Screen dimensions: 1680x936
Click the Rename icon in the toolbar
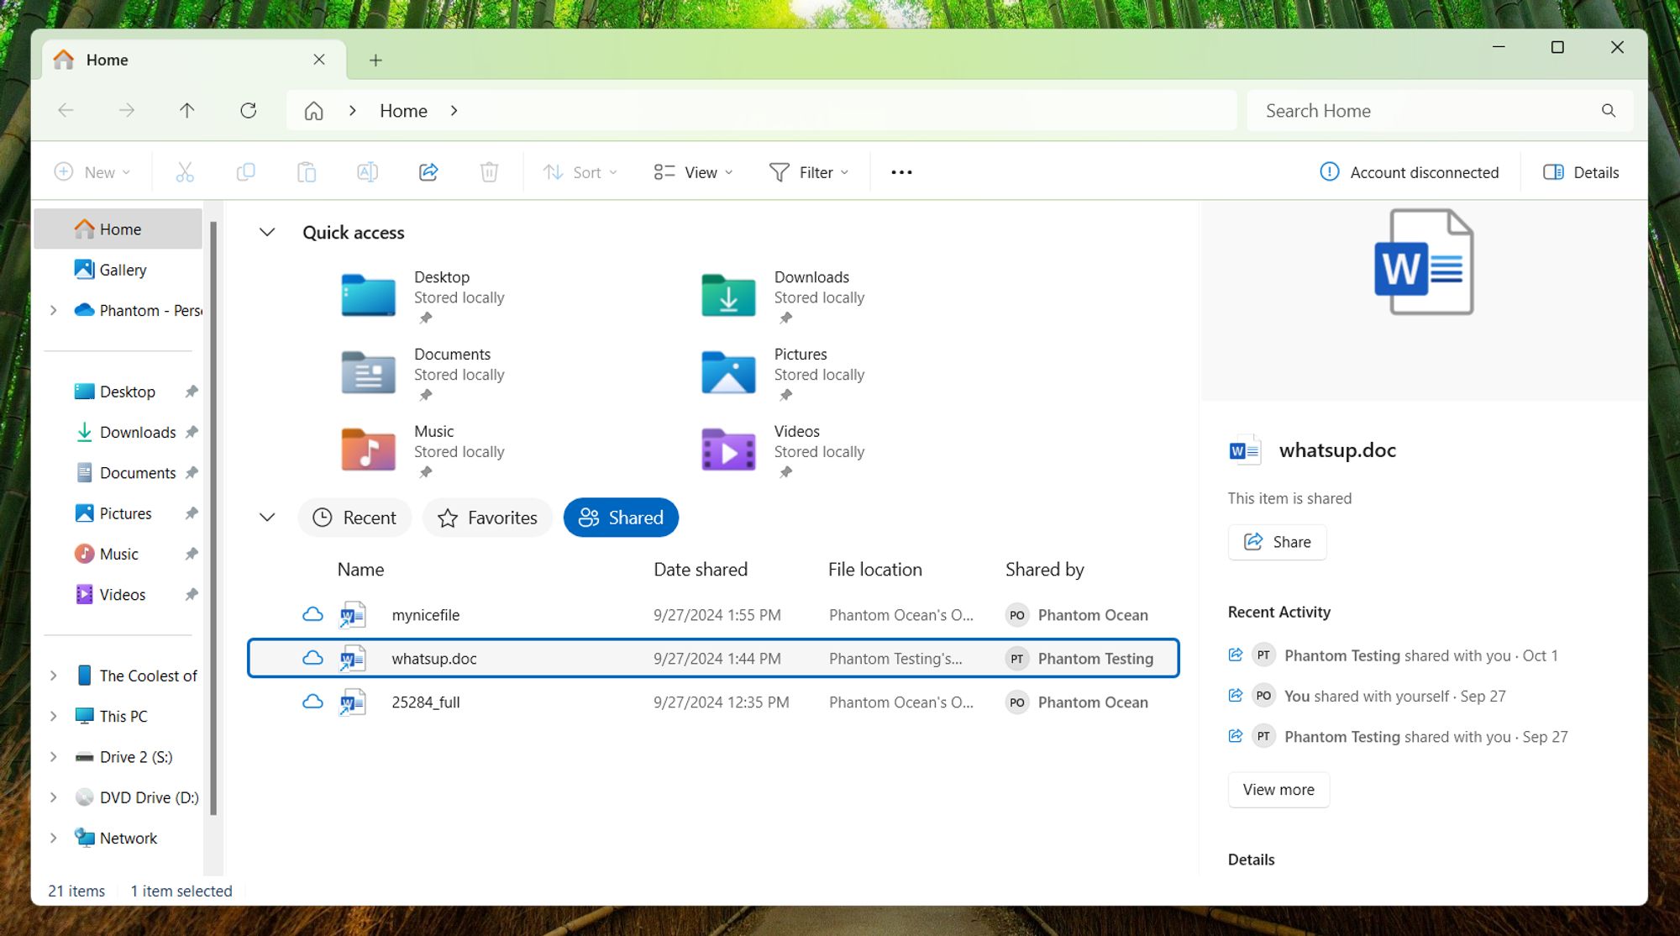(x=367, y=172)
